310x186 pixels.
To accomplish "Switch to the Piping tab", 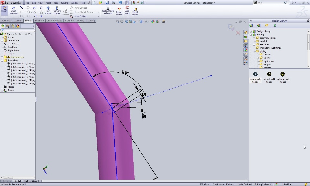I will [x=81, y=21].
